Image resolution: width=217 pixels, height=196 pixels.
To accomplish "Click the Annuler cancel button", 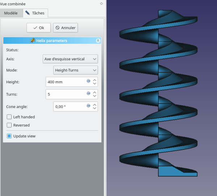I will tap(65, 28).
